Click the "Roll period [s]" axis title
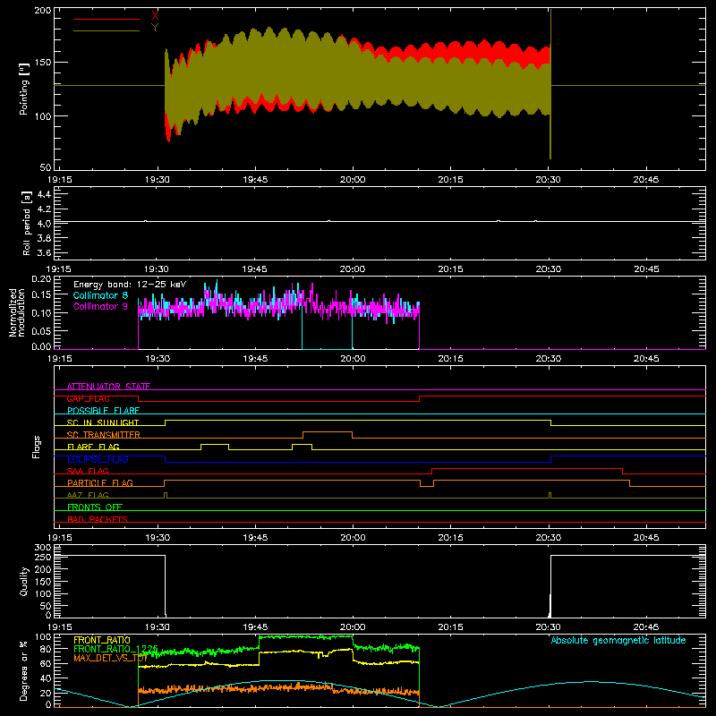This screenshot has height=716, width=716. click(26, 223)
